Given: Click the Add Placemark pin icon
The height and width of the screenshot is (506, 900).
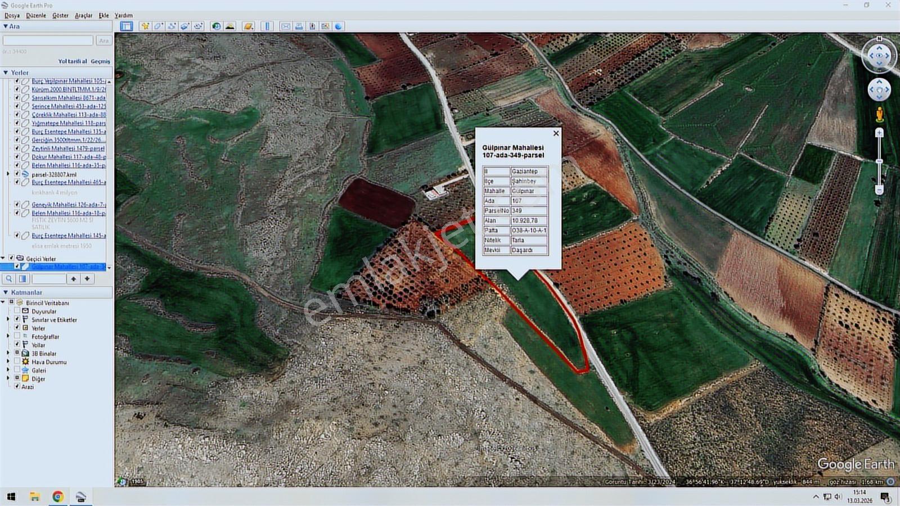Looking at the screenshot, I should [x=145, y=26].
